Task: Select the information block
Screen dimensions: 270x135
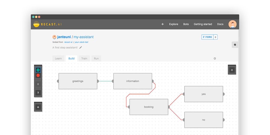Action: click(133, 81)
